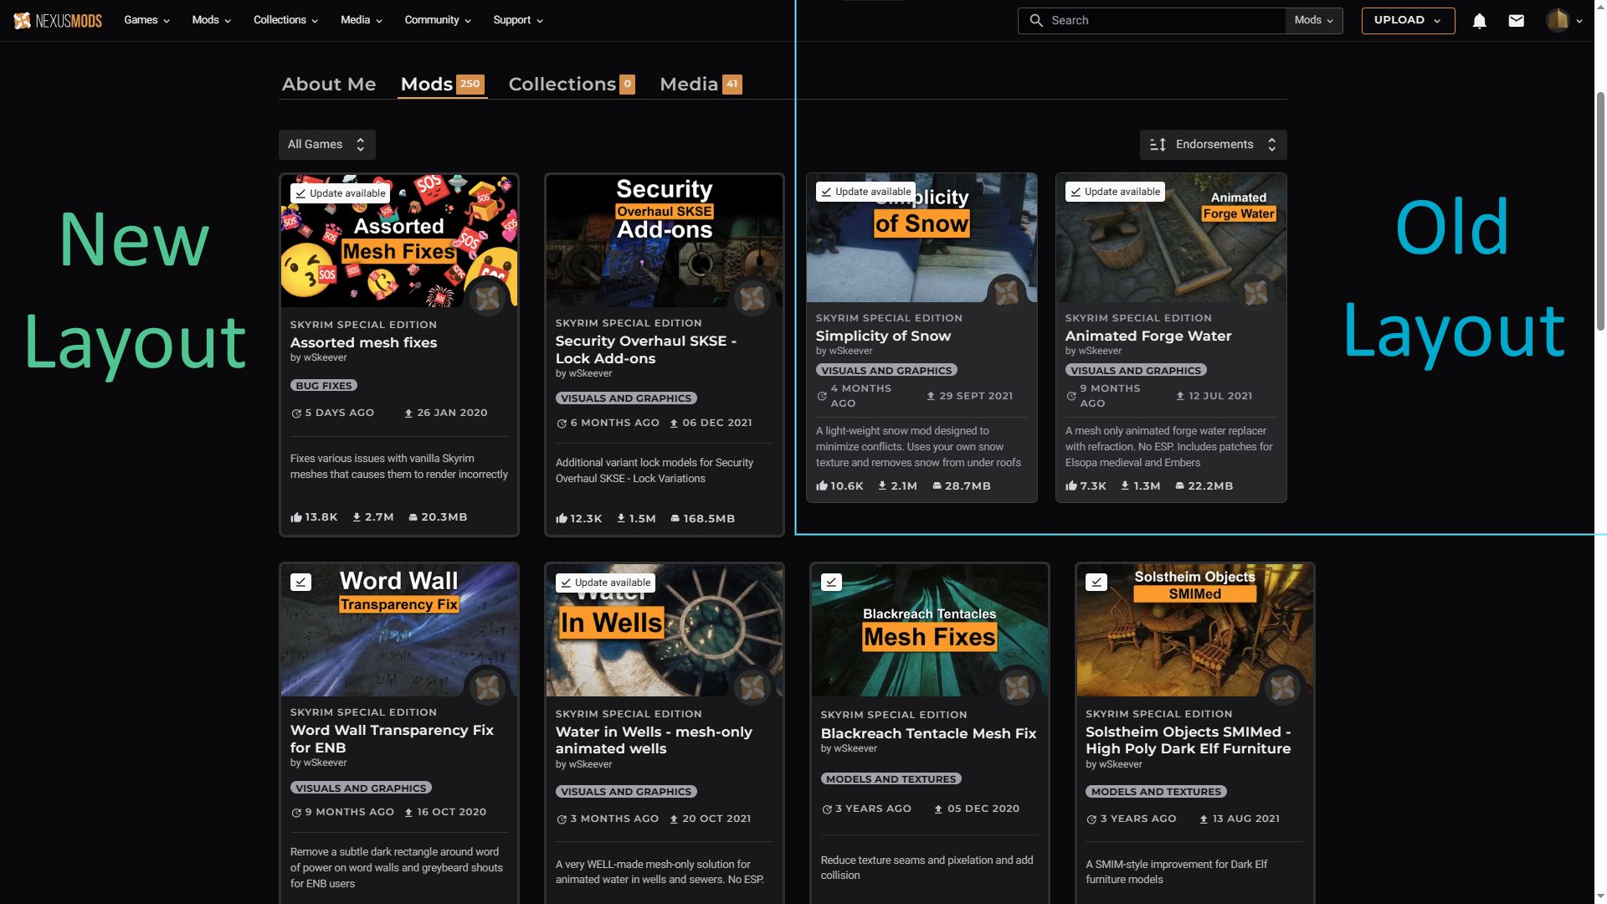The width and height of the screenshot is (1607, 904).
Task: Open the Solstheim Objects SMIMed thumbnail
Action: tap(1194, 630)
